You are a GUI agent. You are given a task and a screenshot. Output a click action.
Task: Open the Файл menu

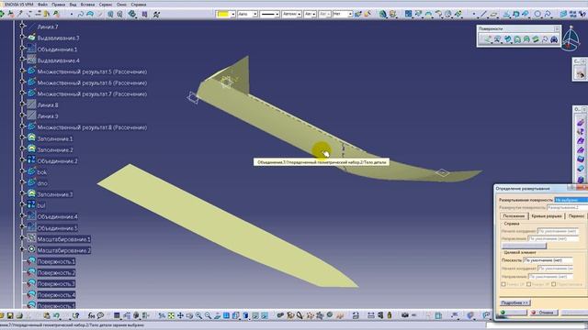[42, 5]
